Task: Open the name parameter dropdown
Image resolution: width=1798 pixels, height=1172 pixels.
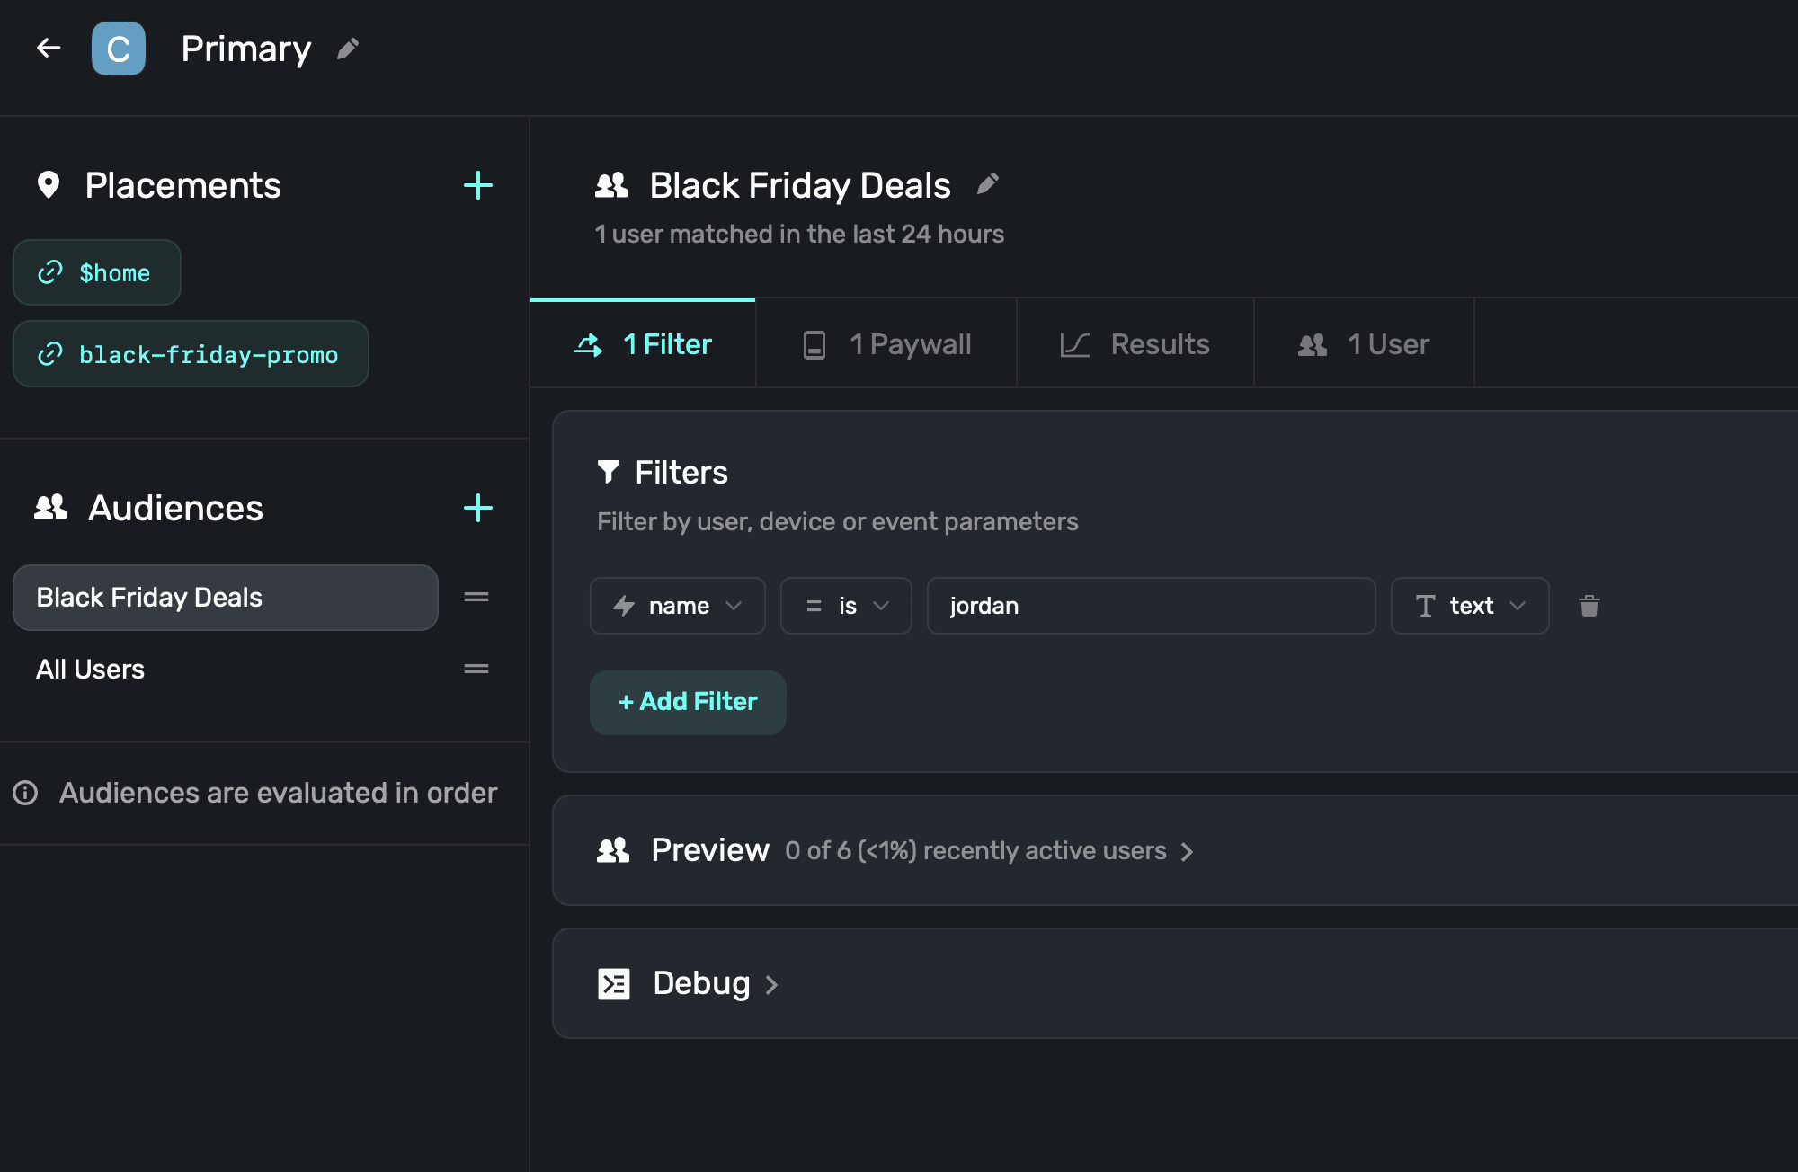Action: (x=678, y=606)
